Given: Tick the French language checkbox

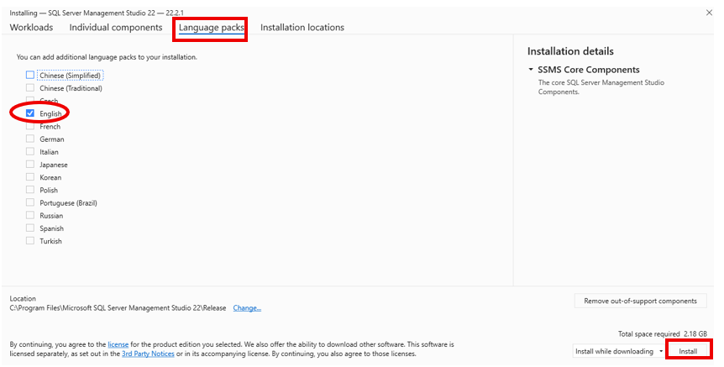Looking at the screenshot, I should [30, 126].
